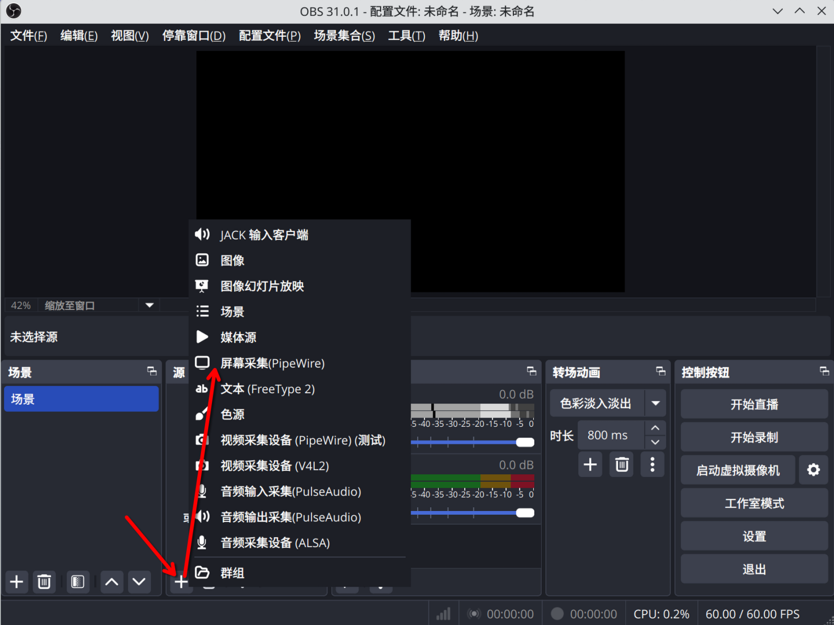Open the 视图(V) menu
This screenshot has width=834, height=625.
pos(130,36)
